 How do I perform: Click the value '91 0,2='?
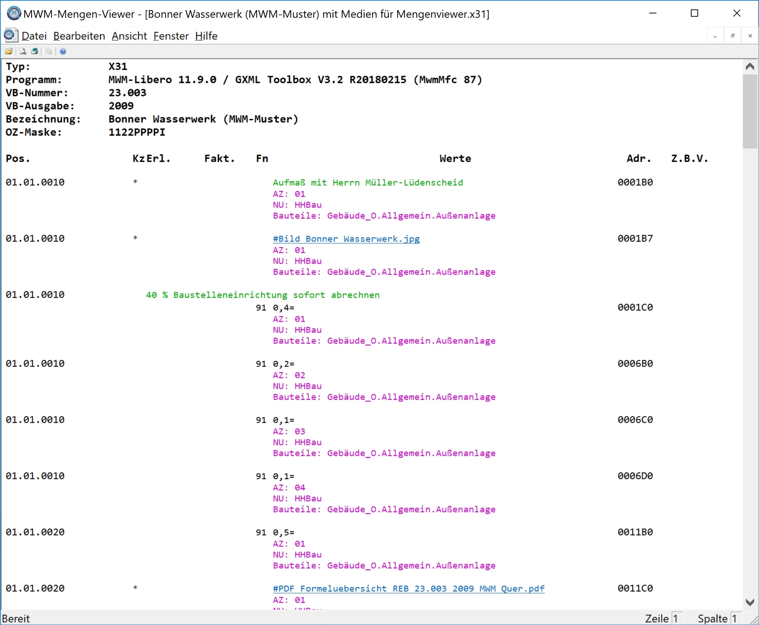click(275, 364)
